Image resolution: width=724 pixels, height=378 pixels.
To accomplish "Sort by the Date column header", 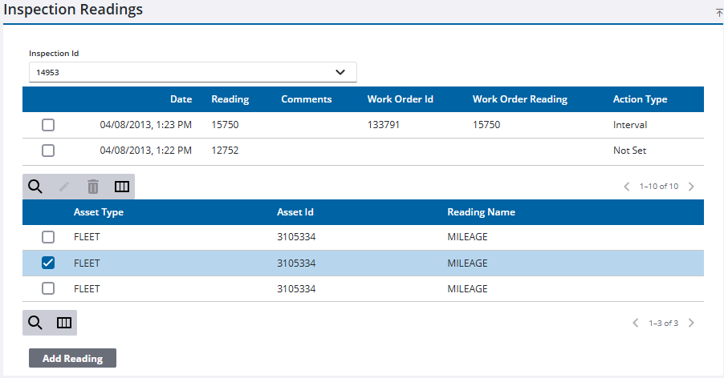I will click(x=181, y=99).
